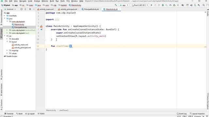Collapse the com.cdp.ksplash package
Viewport: 209px width, 117px height.
pyautogui.click(x=7, y=21)
